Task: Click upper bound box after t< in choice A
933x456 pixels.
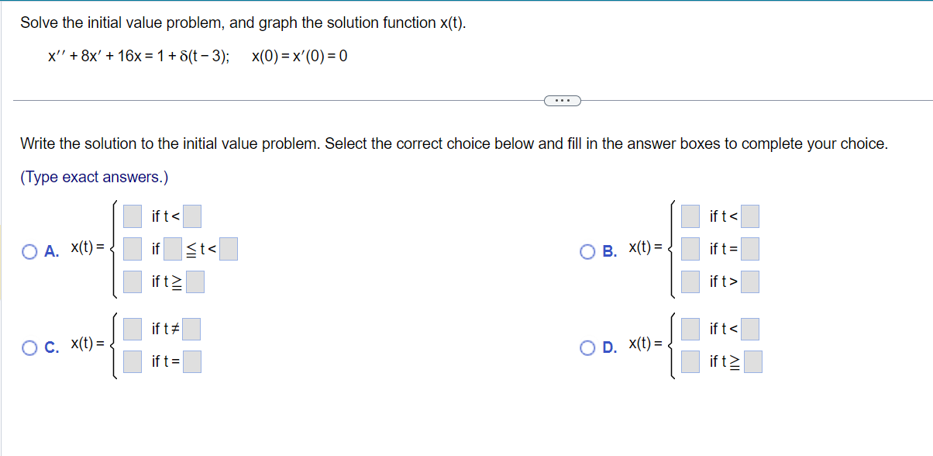Action: [x=228, y=249]
